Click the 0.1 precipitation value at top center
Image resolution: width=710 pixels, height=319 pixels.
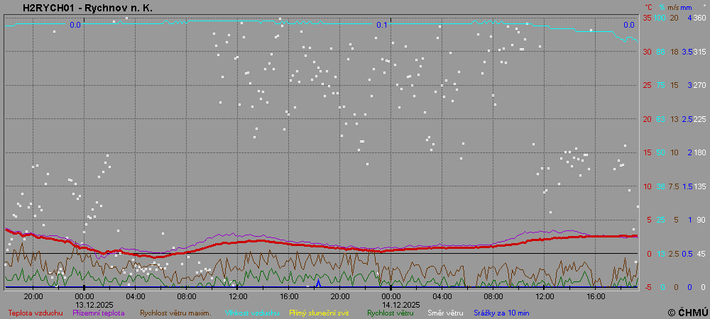coord(382,25)
